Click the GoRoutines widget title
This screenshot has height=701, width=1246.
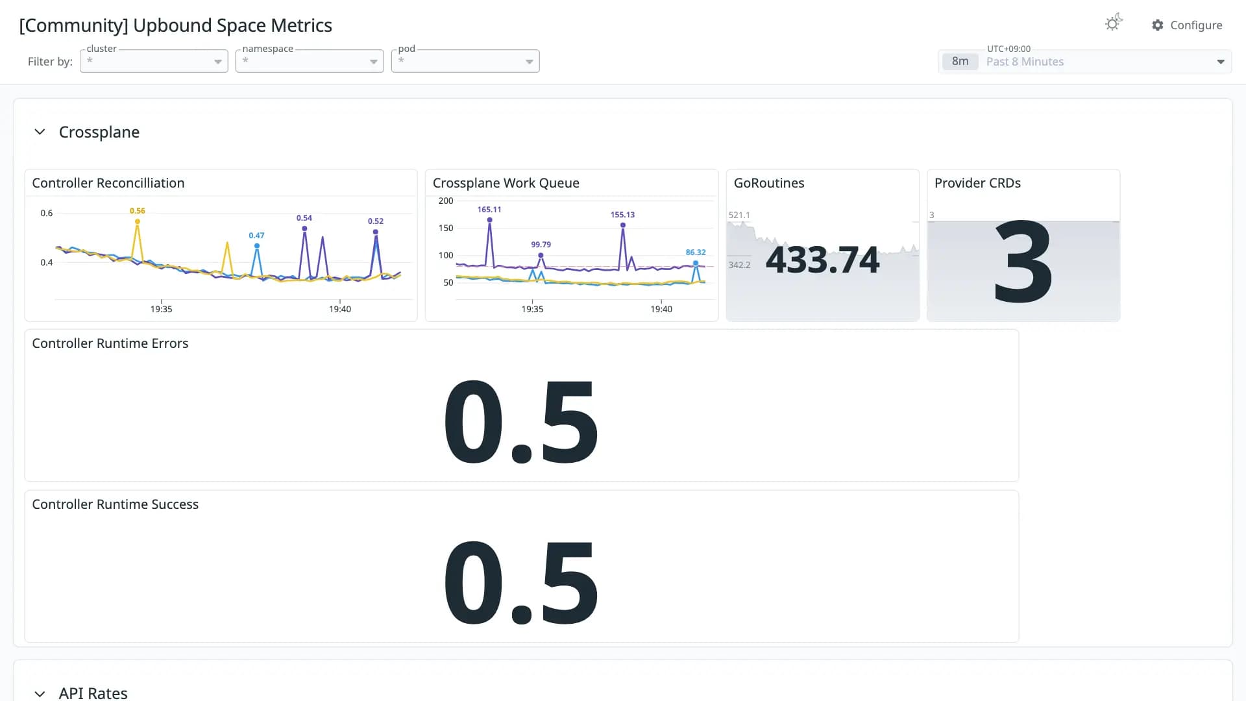769,183
